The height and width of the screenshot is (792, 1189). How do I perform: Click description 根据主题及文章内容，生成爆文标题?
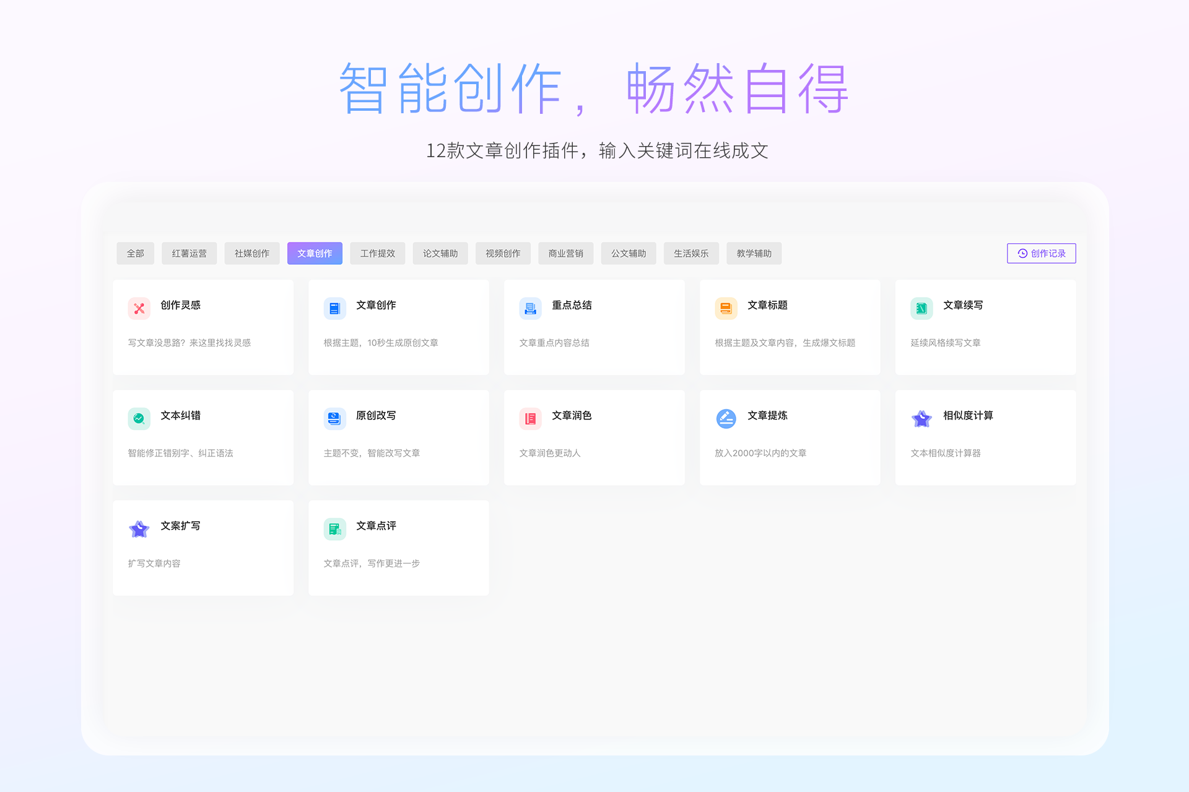coord(785,343)
